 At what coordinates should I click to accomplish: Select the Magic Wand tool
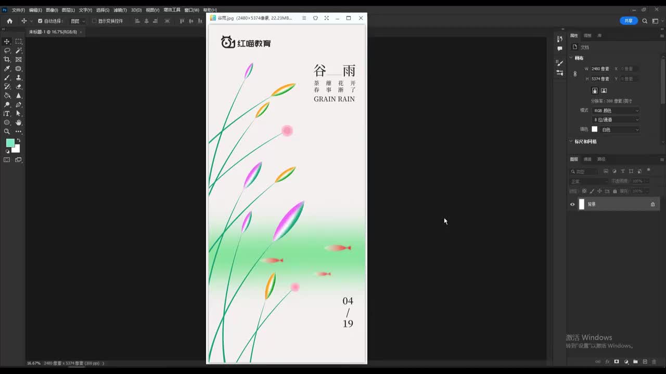tap(18, 50)
